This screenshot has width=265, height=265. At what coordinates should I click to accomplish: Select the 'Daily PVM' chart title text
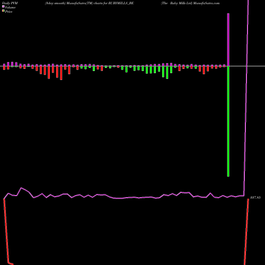(x=10, y=3)
